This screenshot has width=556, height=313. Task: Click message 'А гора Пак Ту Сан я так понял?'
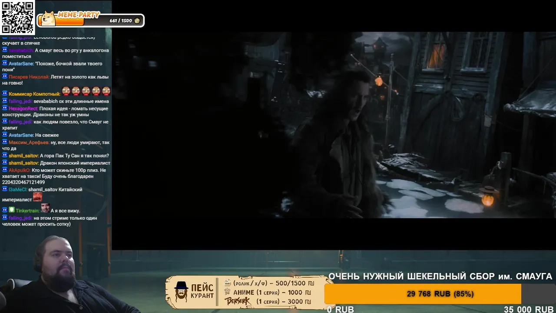(74, 156)
